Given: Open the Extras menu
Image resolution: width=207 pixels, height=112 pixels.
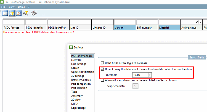Looking at the screenshot, I should (x=21, y=7).
